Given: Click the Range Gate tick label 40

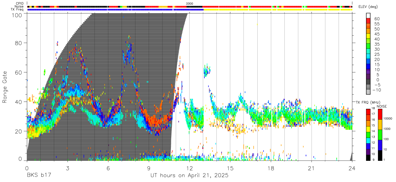Looking at the screenshot, I should [19, 102].
